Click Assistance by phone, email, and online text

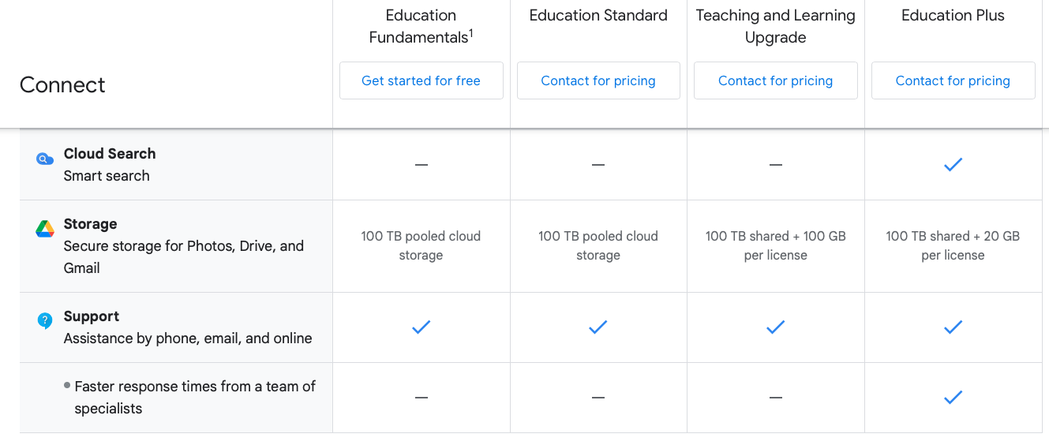point(188,338)
